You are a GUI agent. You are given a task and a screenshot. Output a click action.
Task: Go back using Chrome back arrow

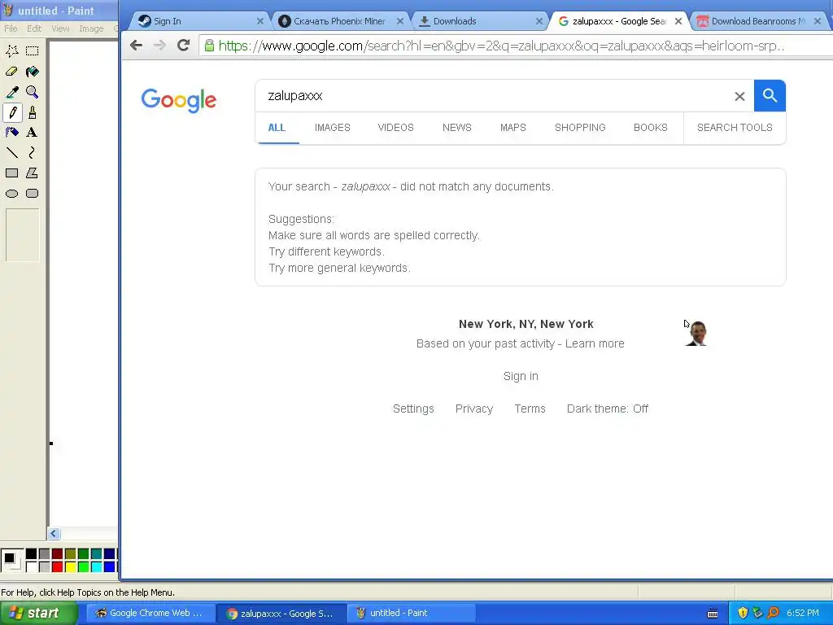tap(136, 46)
